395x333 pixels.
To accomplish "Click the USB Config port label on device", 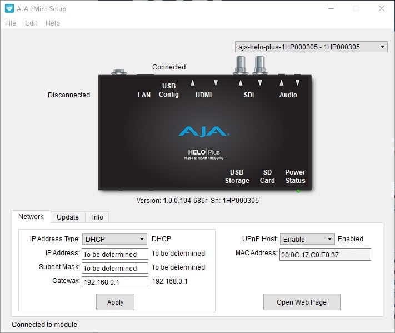I will pyautogui.click(x=168, y=91).
